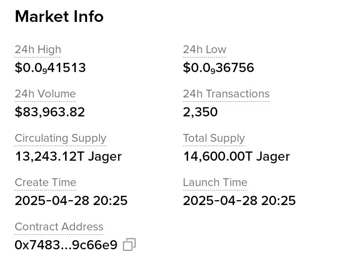This screenshot has height=263, width=350.
Task: Open the Circulating Supply label tooltip
Action: [60, 138]
